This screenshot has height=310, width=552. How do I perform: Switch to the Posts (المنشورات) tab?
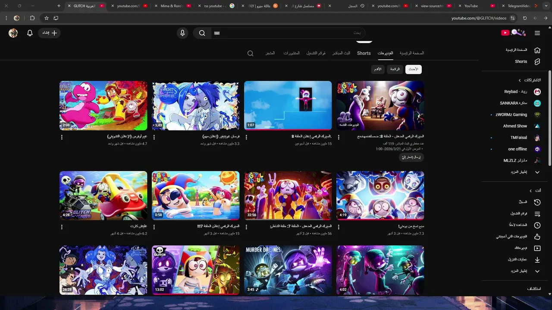coord(292,53)
